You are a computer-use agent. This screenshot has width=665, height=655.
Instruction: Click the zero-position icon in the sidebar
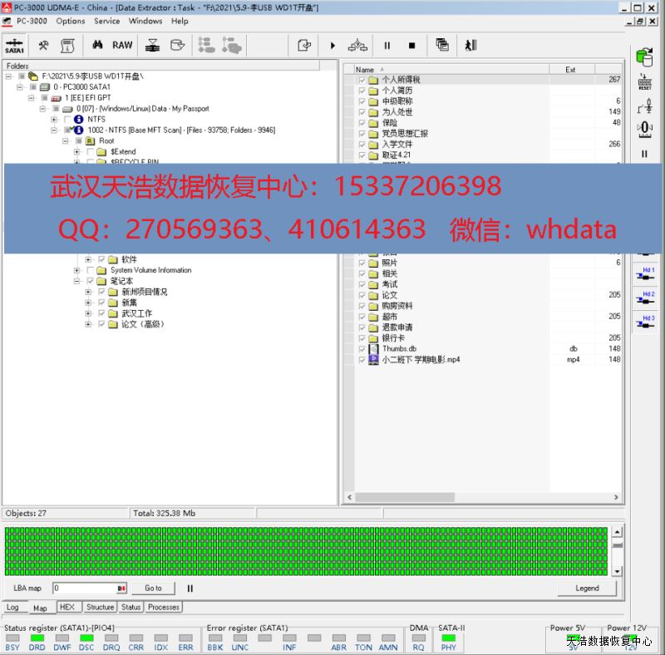click(x=645, y=129)
